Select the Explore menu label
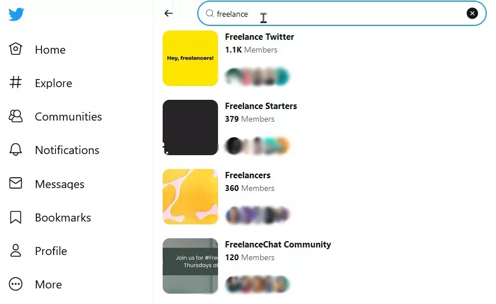This screenshot has width=496, height=304. click(53, 83)
